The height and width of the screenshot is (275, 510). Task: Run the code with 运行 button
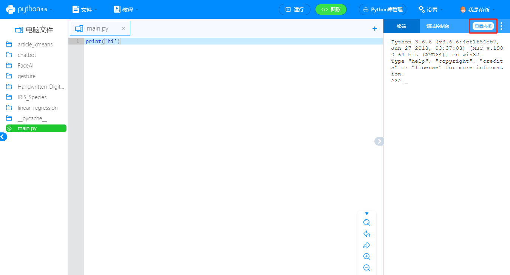pos(295,9)
